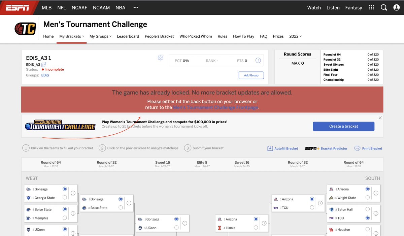Click the Autofill Bracket download icon
The image size is (404, 236).
click(x=270, y=148)
